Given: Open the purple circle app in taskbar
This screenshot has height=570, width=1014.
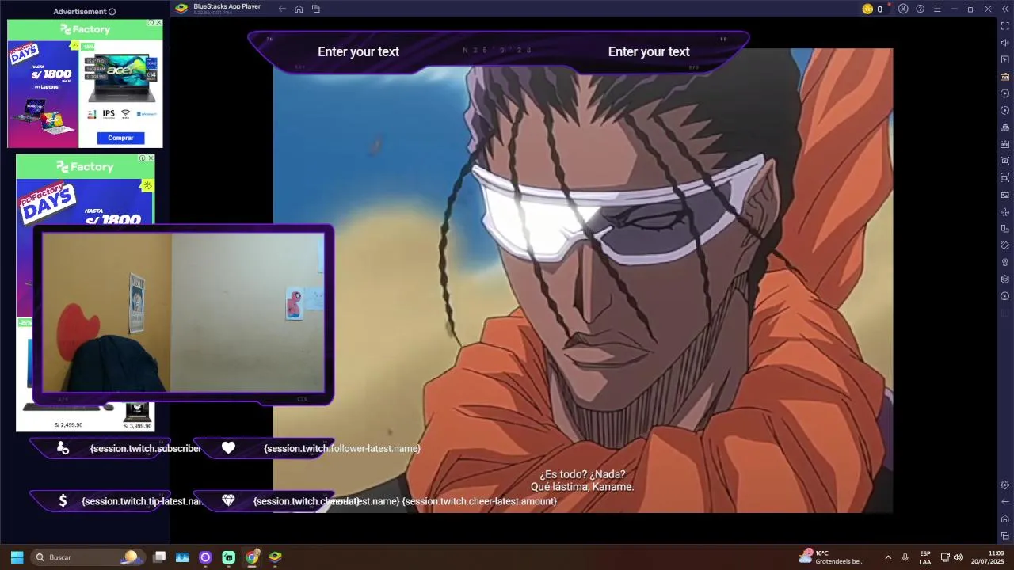Looking at the screenshot, I should pyautogui.click(x=205, y=557).
